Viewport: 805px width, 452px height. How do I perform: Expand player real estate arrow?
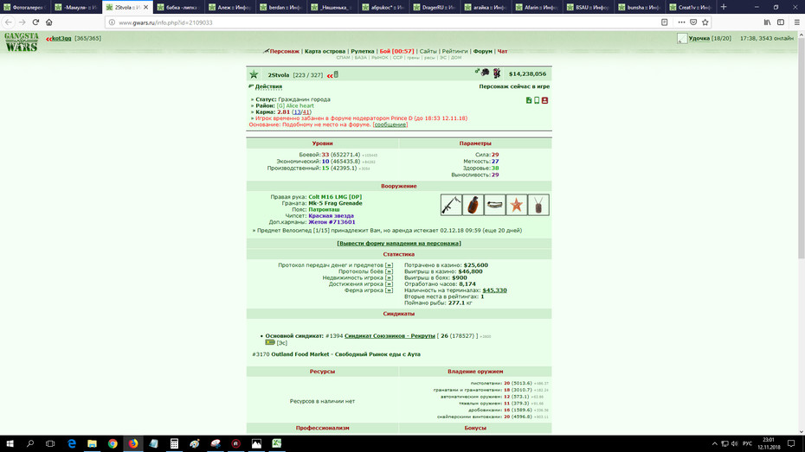tap(389, 277)
